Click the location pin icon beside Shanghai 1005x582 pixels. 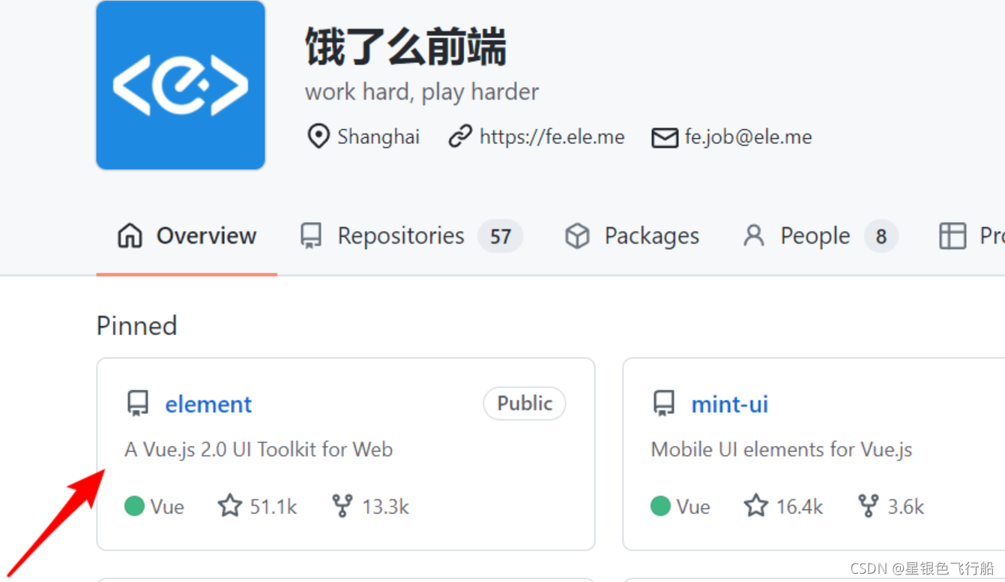click(319, 136)
